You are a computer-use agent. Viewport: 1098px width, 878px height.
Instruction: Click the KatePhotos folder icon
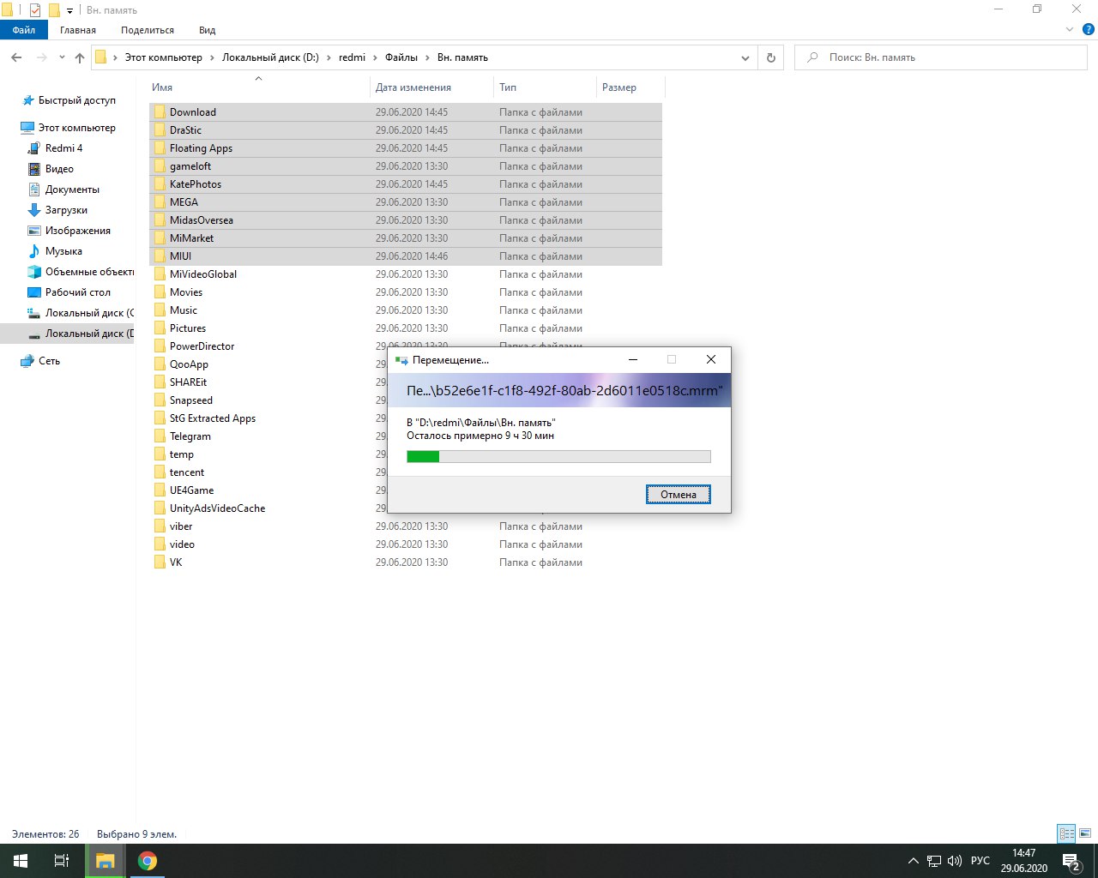[x=160, y=184]
